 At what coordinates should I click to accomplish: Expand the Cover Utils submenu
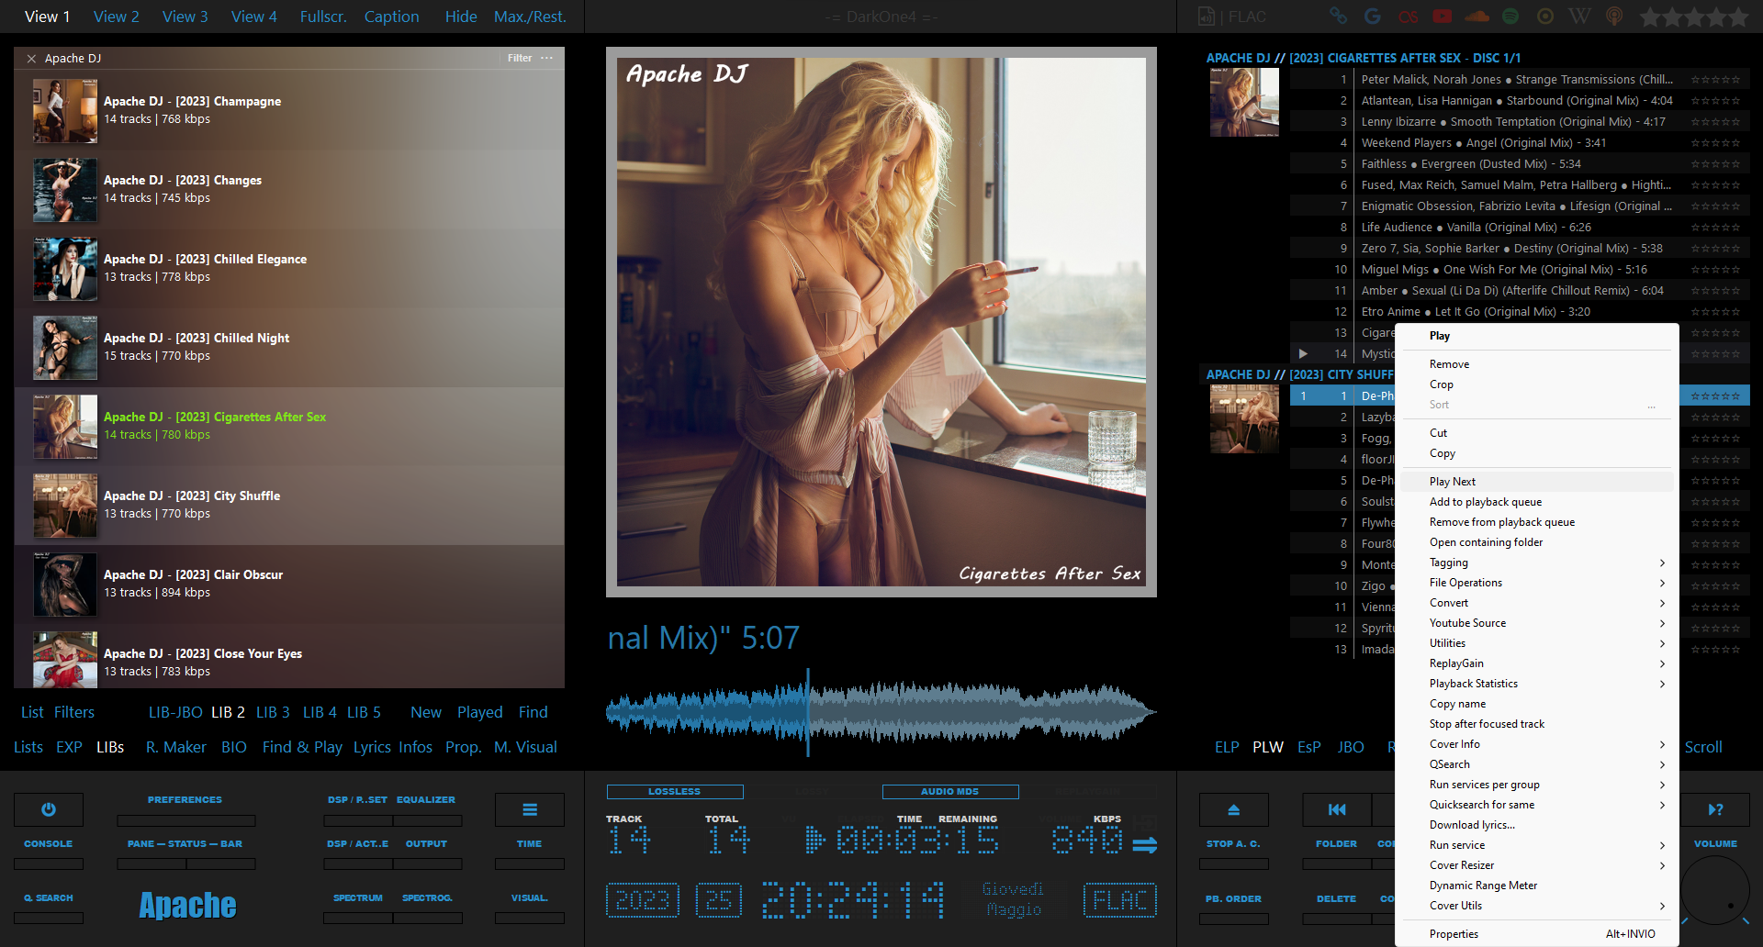tap(1536, 906)
